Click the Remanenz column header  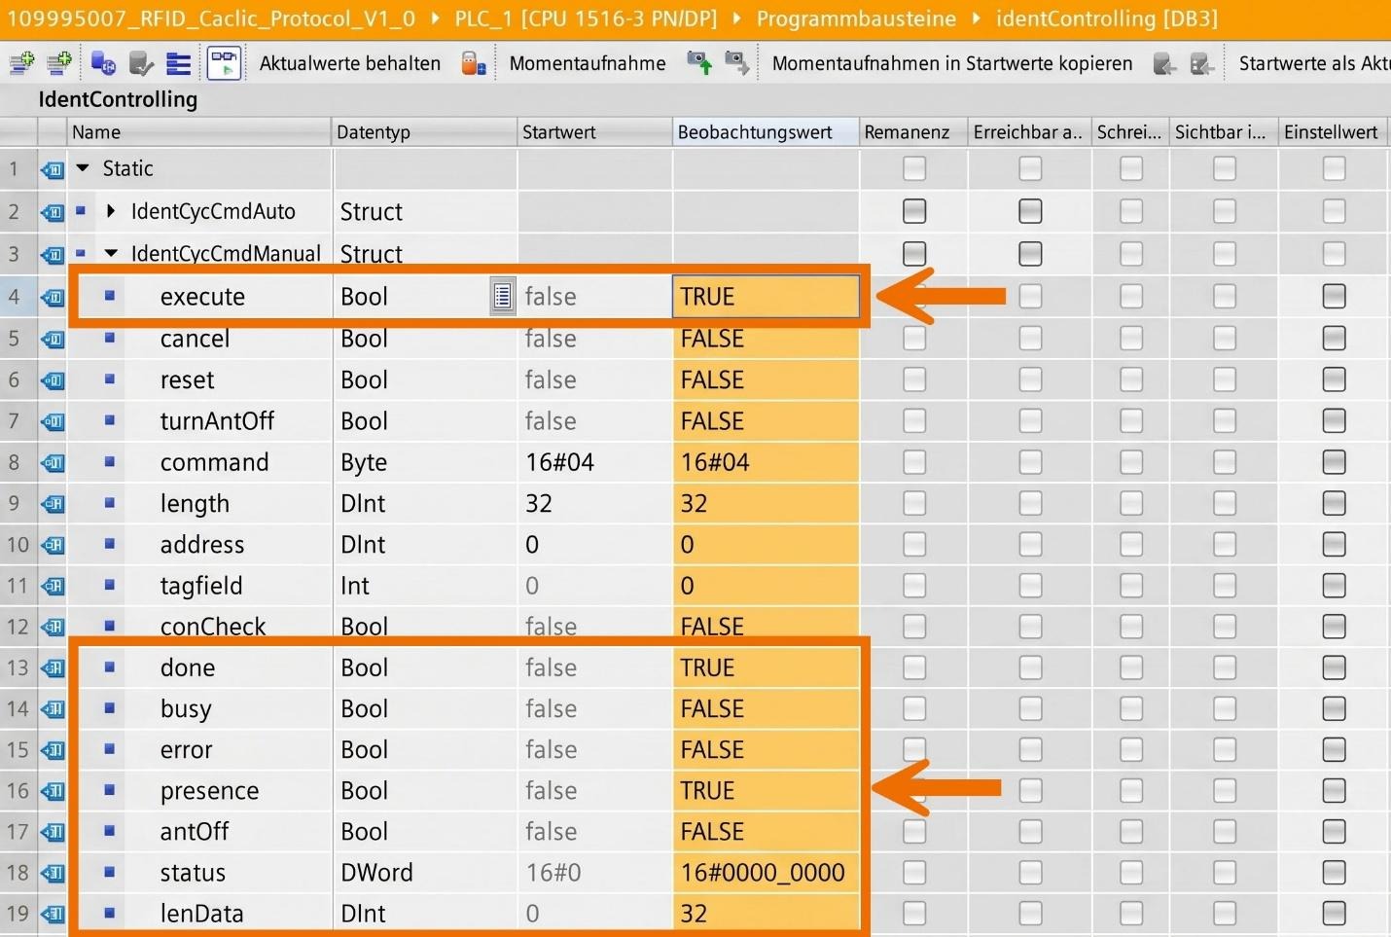tap(913, 132)
